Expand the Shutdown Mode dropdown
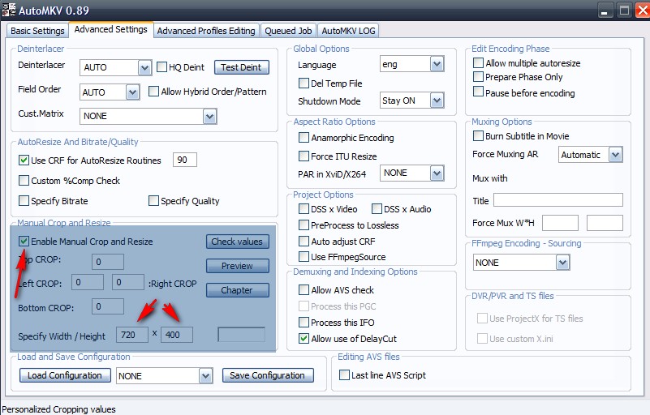 [x=437, y=101]
